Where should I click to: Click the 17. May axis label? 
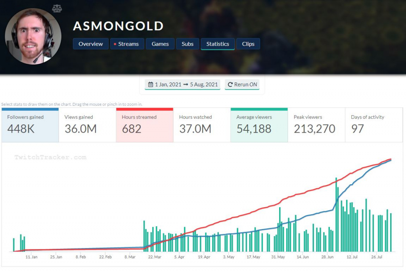(253, 257)
